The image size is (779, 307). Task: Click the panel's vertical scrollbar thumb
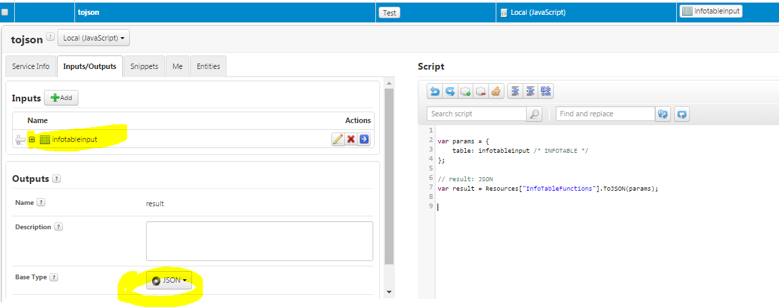pyautogui.click(x=389, y=177)
